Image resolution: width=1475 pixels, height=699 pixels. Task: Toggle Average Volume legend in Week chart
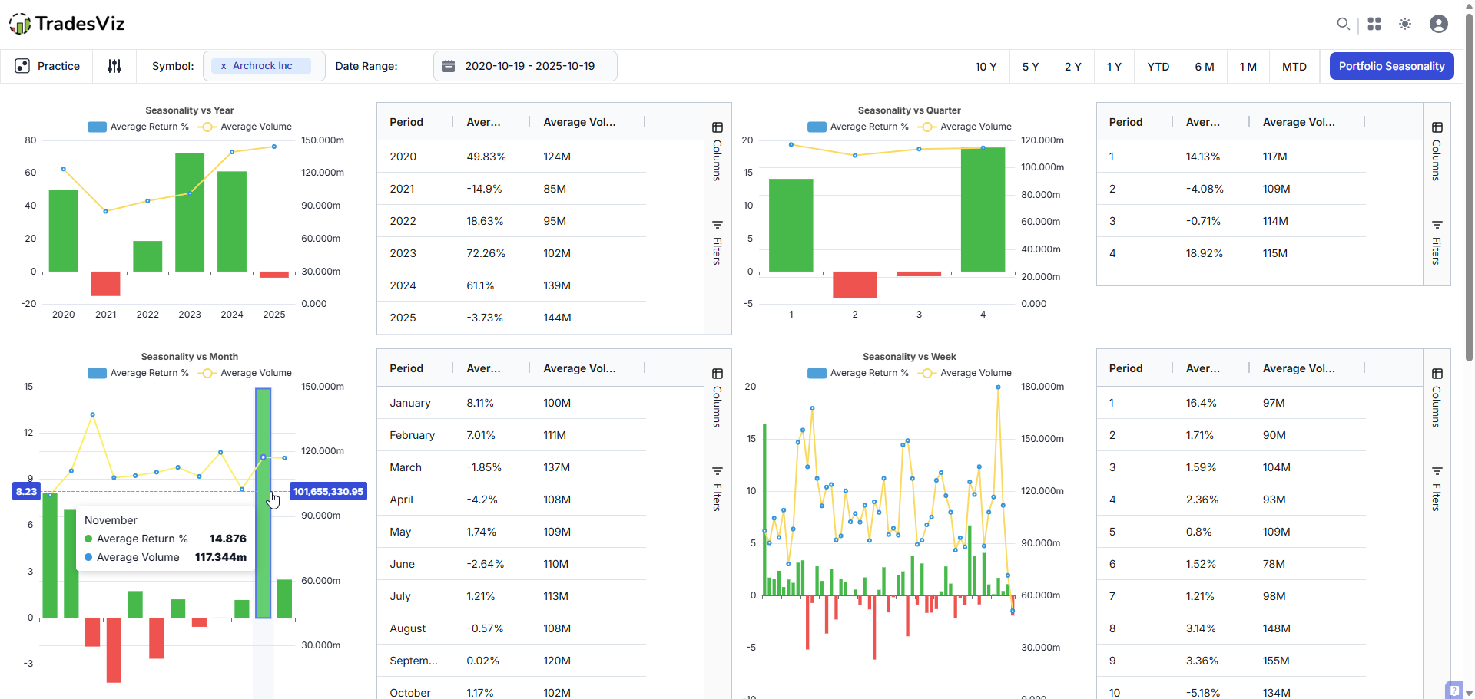[x=965, y=373]
